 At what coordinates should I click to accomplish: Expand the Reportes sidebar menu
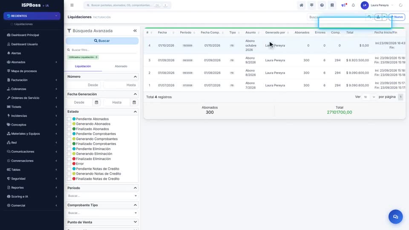click(32, 187)
